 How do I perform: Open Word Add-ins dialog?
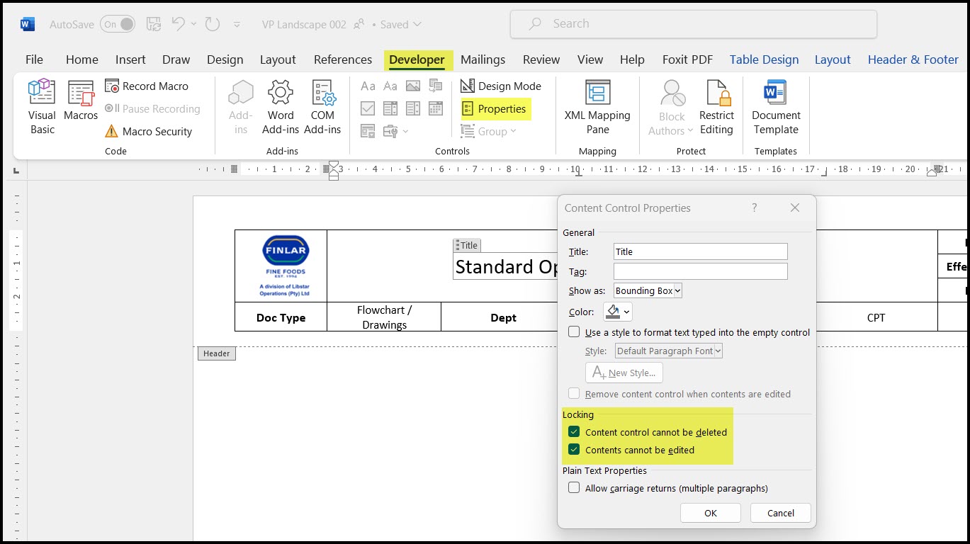[281, 107]
